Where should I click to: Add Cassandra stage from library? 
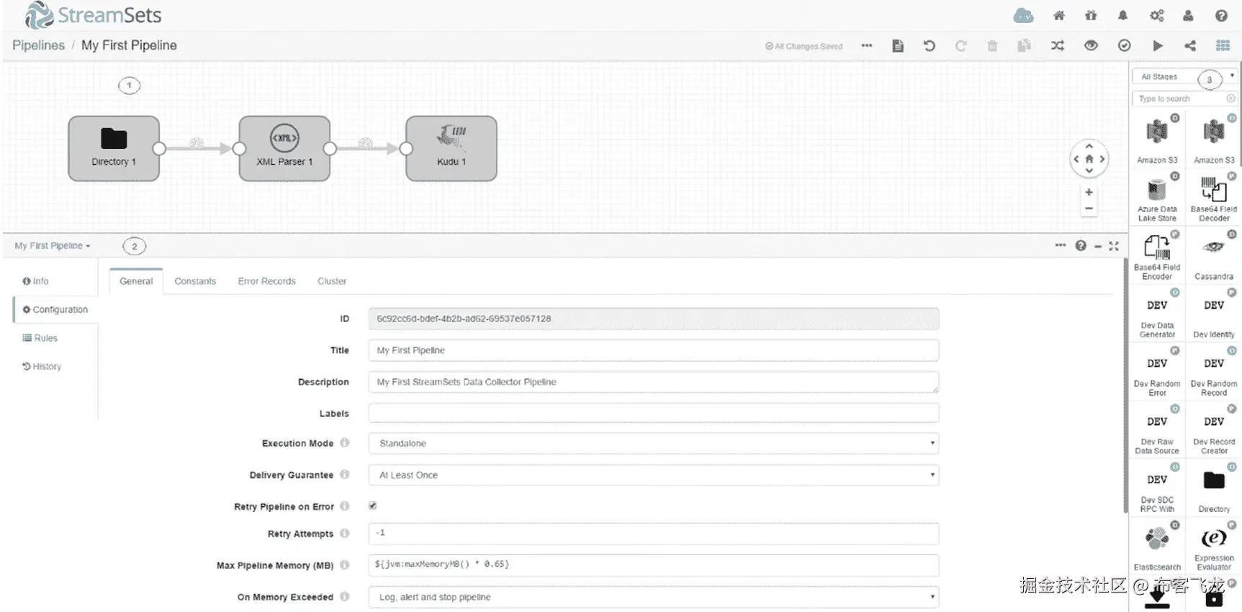pyautogui.click(x=1214, y=257)
